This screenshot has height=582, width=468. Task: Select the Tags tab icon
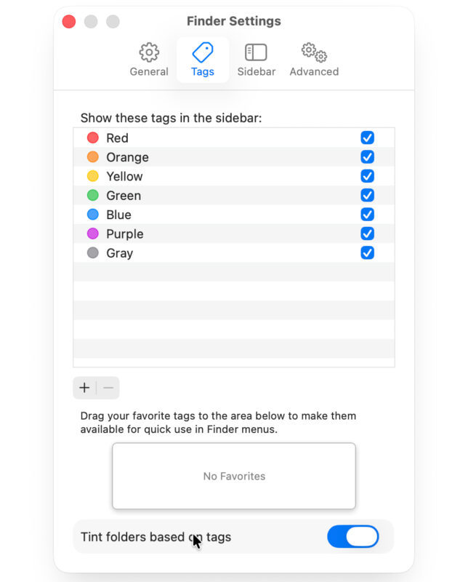[203, 52]
